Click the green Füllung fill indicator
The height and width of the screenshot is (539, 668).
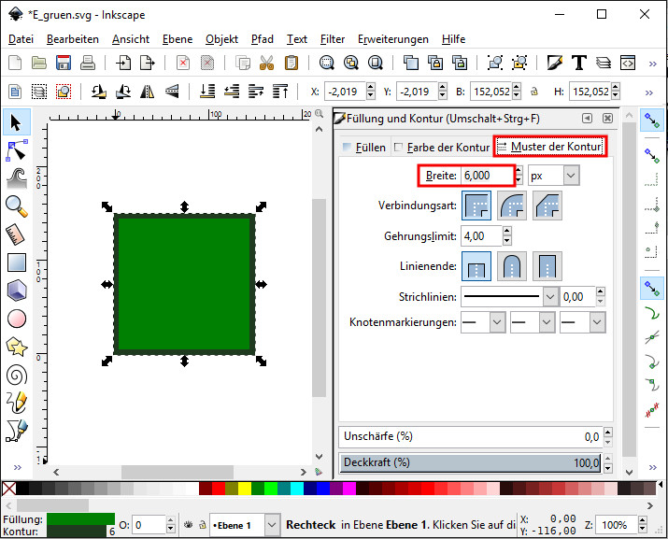(x=80, y=519)
